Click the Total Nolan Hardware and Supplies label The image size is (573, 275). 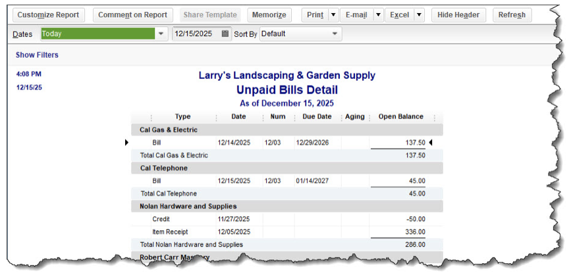tap(192, 245)
